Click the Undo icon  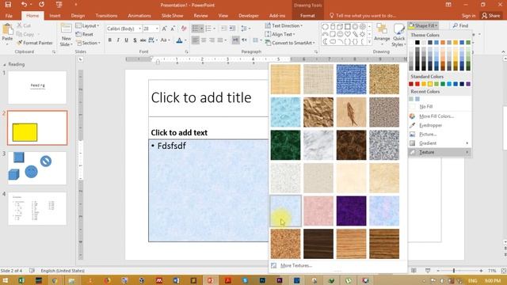click(24, 5)
